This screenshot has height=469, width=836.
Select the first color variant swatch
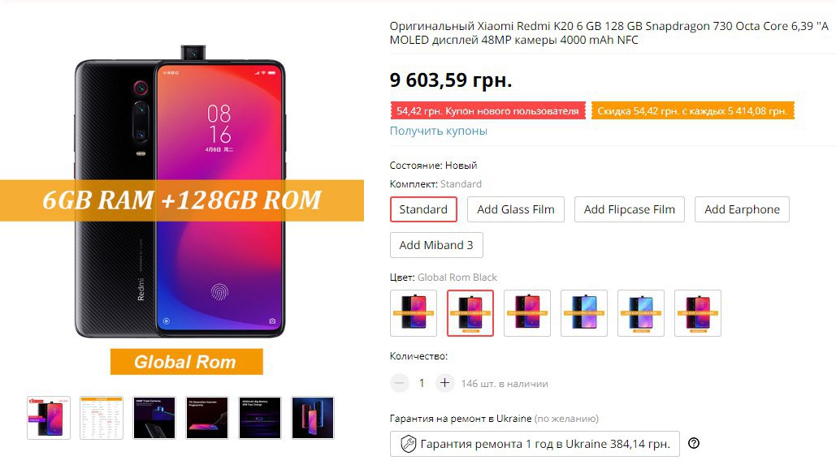coord(414,313)
